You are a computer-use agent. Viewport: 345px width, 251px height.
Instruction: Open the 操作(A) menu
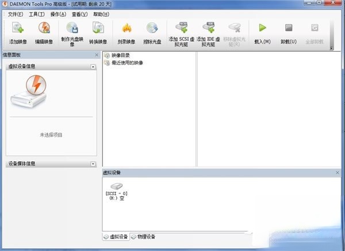click(x=58, y=14)
